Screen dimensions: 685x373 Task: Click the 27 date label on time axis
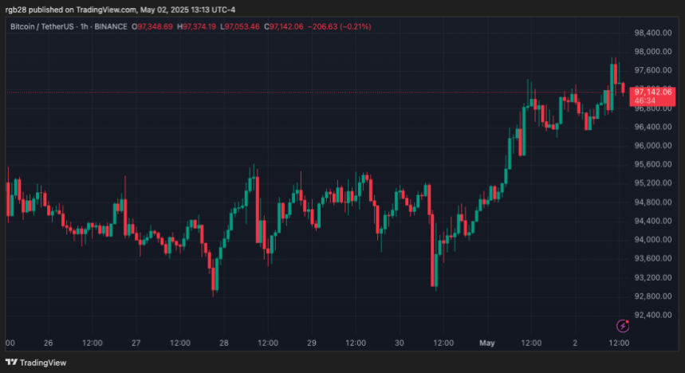click(x=136, y=343)
